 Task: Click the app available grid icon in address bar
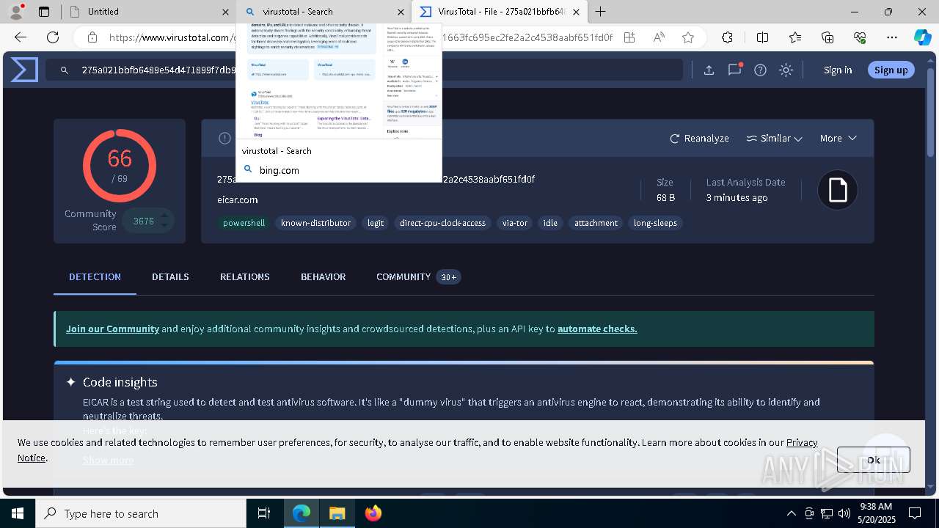(x=629, y=37)
